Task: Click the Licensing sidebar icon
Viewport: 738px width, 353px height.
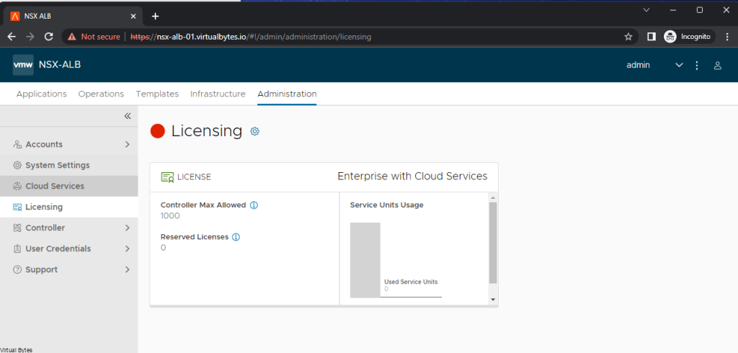Action: 17,207
